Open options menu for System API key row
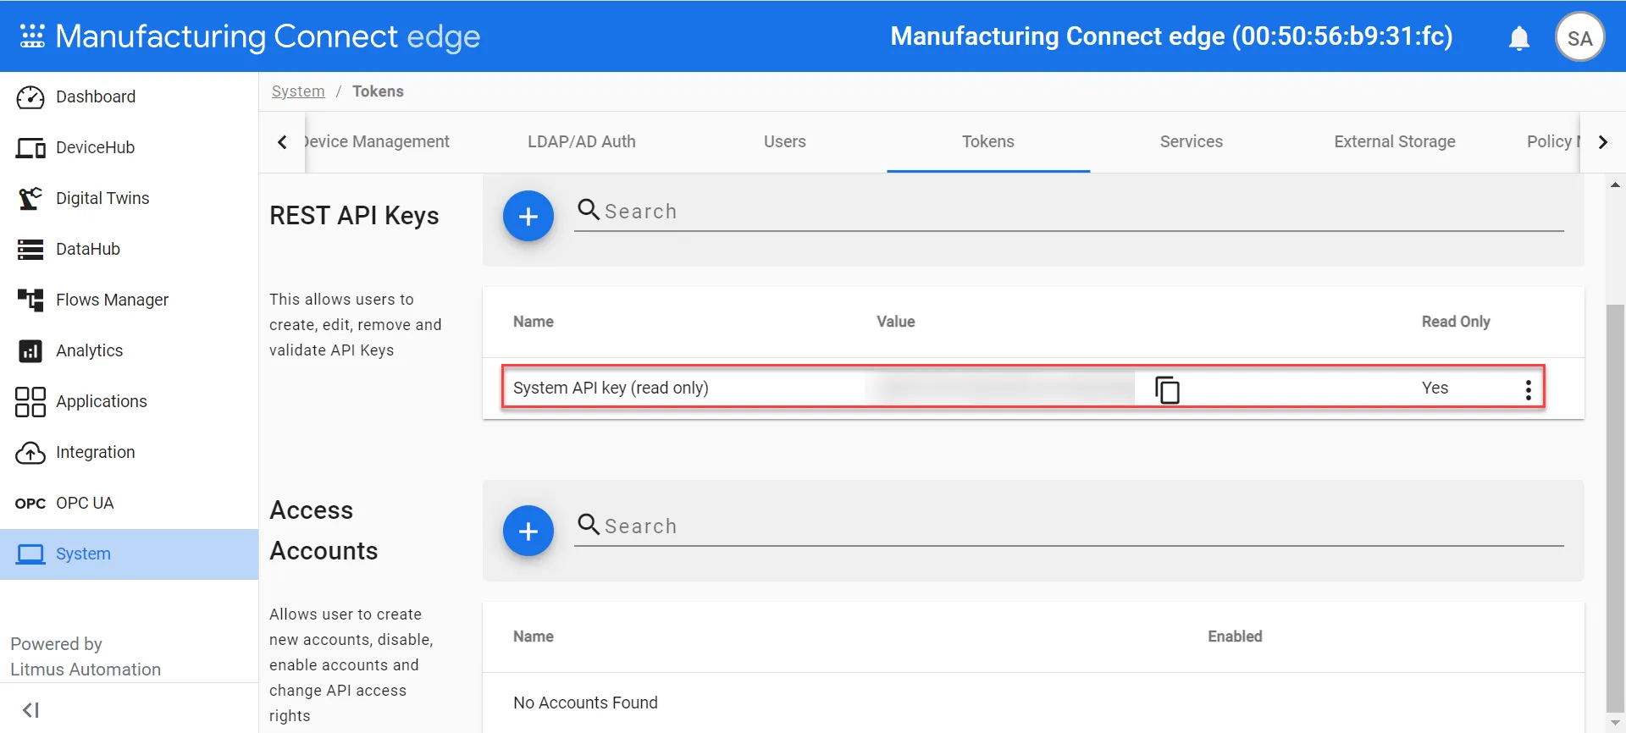This screenshot has width=1626, height=733. [1528, 389]
